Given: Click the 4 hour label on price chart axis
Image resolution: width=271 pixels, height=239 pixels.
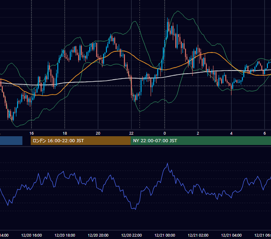Looking at the screenshot, I should pos(231,133).
